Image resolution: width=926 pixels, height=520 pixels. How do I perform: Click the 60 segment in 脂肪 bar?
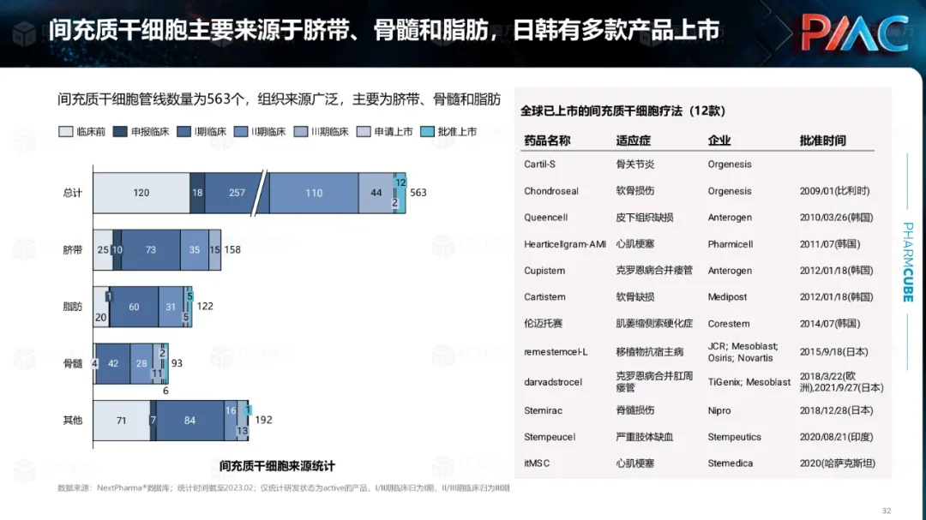click(x=134, y=307)
